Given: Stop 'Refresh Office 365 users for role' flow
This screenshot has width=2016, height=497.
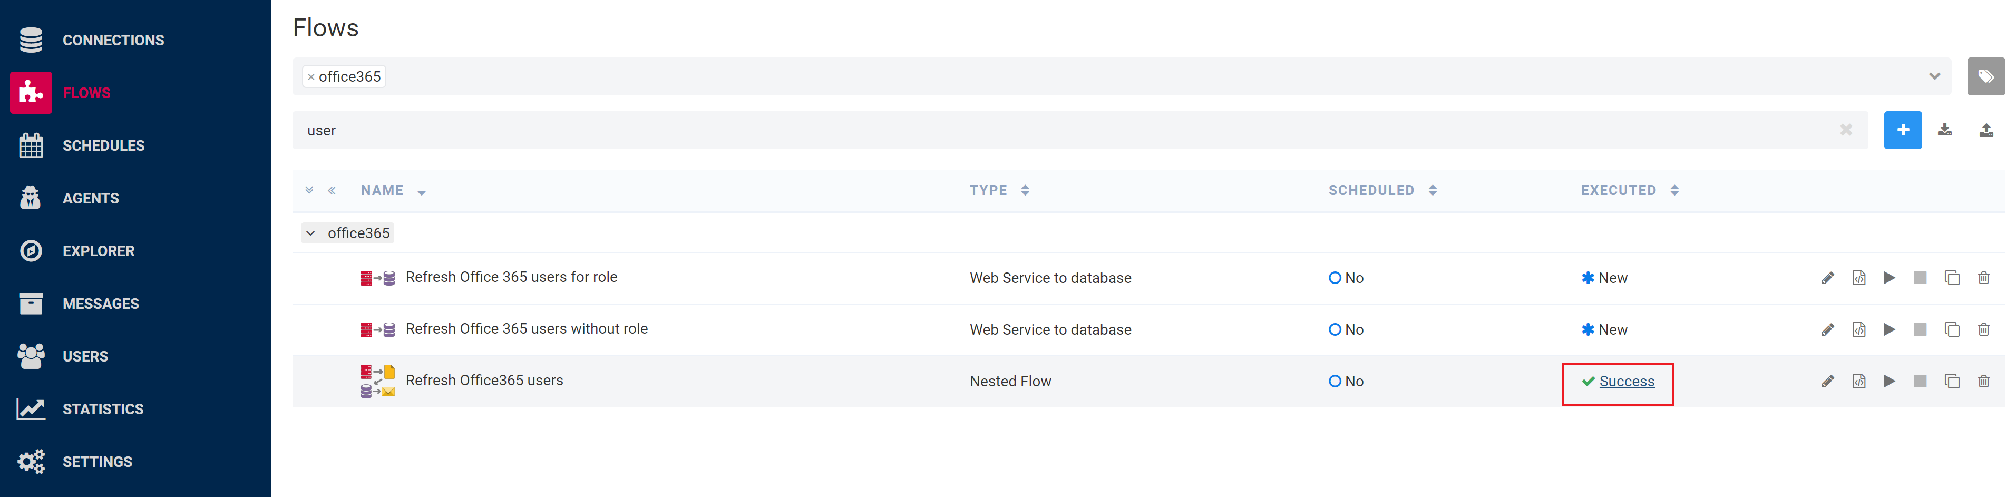Looking at the screenshot, I should [1920, 278].
